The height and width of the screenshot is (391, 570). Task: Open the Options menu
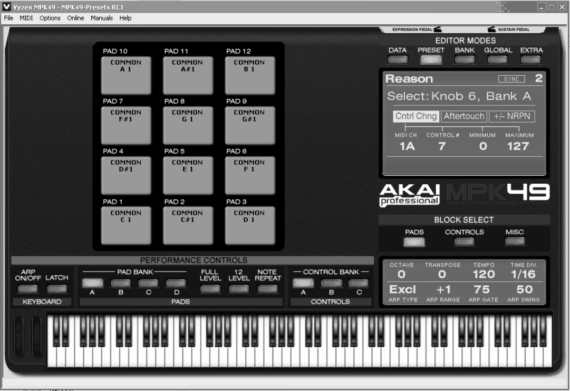tap(50, 18)
